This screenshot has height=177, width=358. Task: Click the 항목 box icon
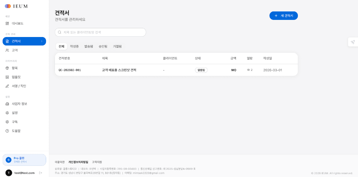coord(7,68)
